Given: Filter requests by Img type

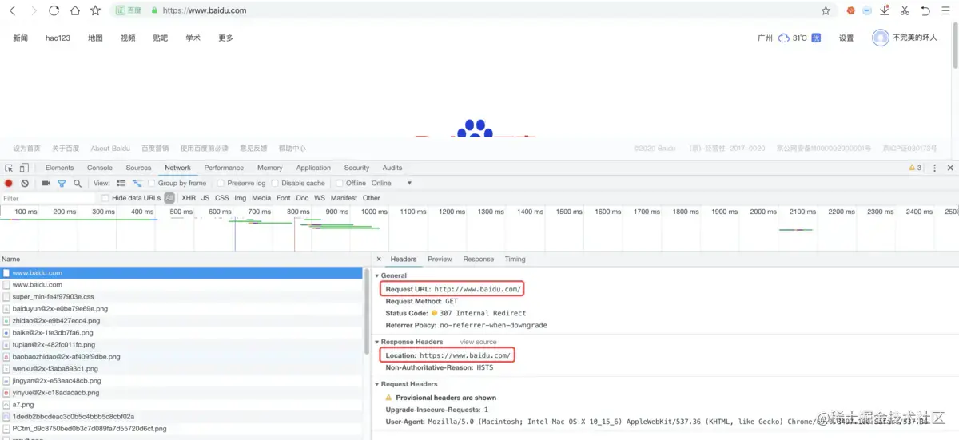Looking at the screenshot, I should click(240, 198).
